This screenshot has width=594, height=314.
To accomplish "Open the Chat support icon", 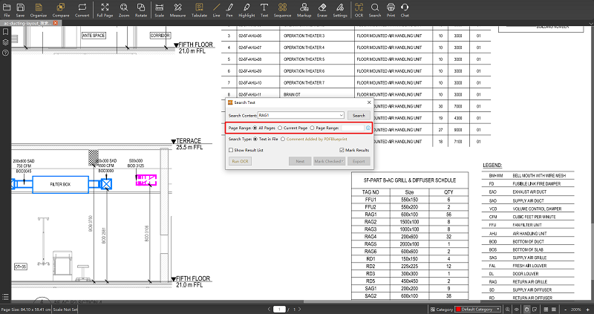I will tap(405, 10).
